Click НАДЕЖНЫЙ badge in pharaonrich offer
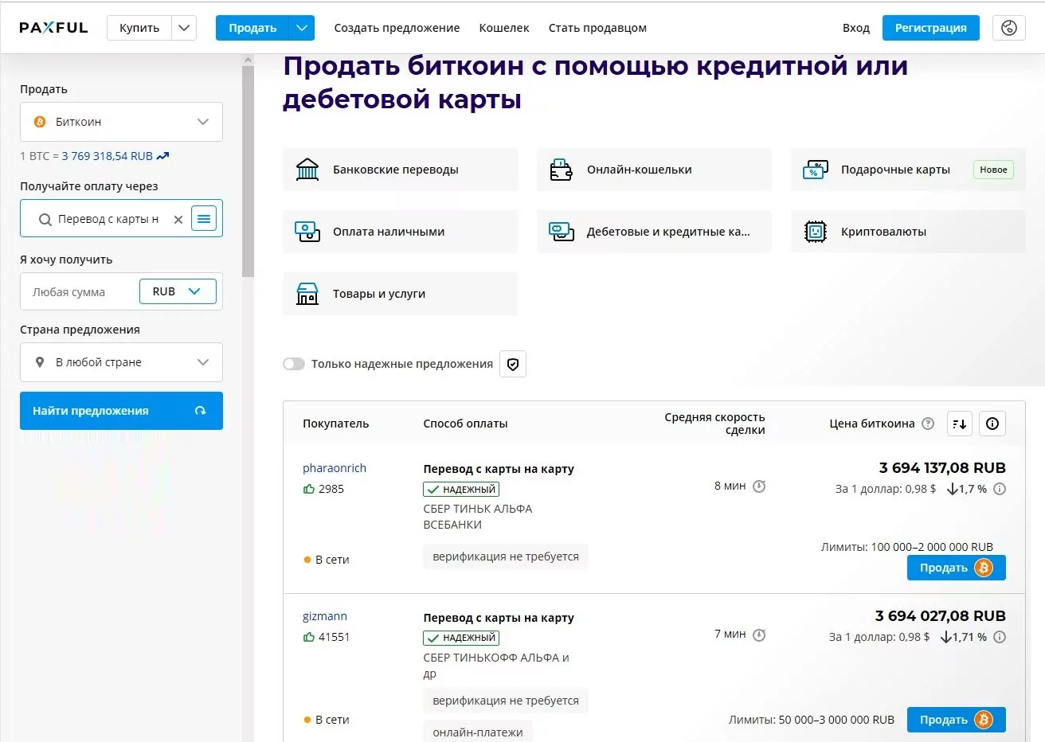Image resolution: width=1045 pixels, height=742 pixels. [x=461, y=490]
